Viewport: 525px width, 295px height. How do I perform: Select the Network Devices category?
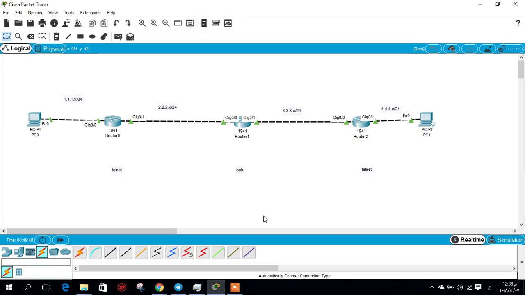(x=7, y=252)
